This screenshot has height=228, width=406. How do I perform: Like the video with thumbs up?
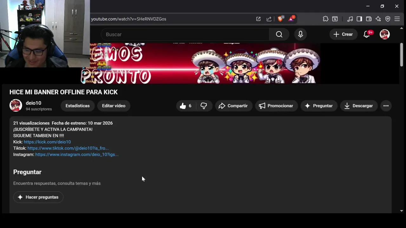click(186, 106)
